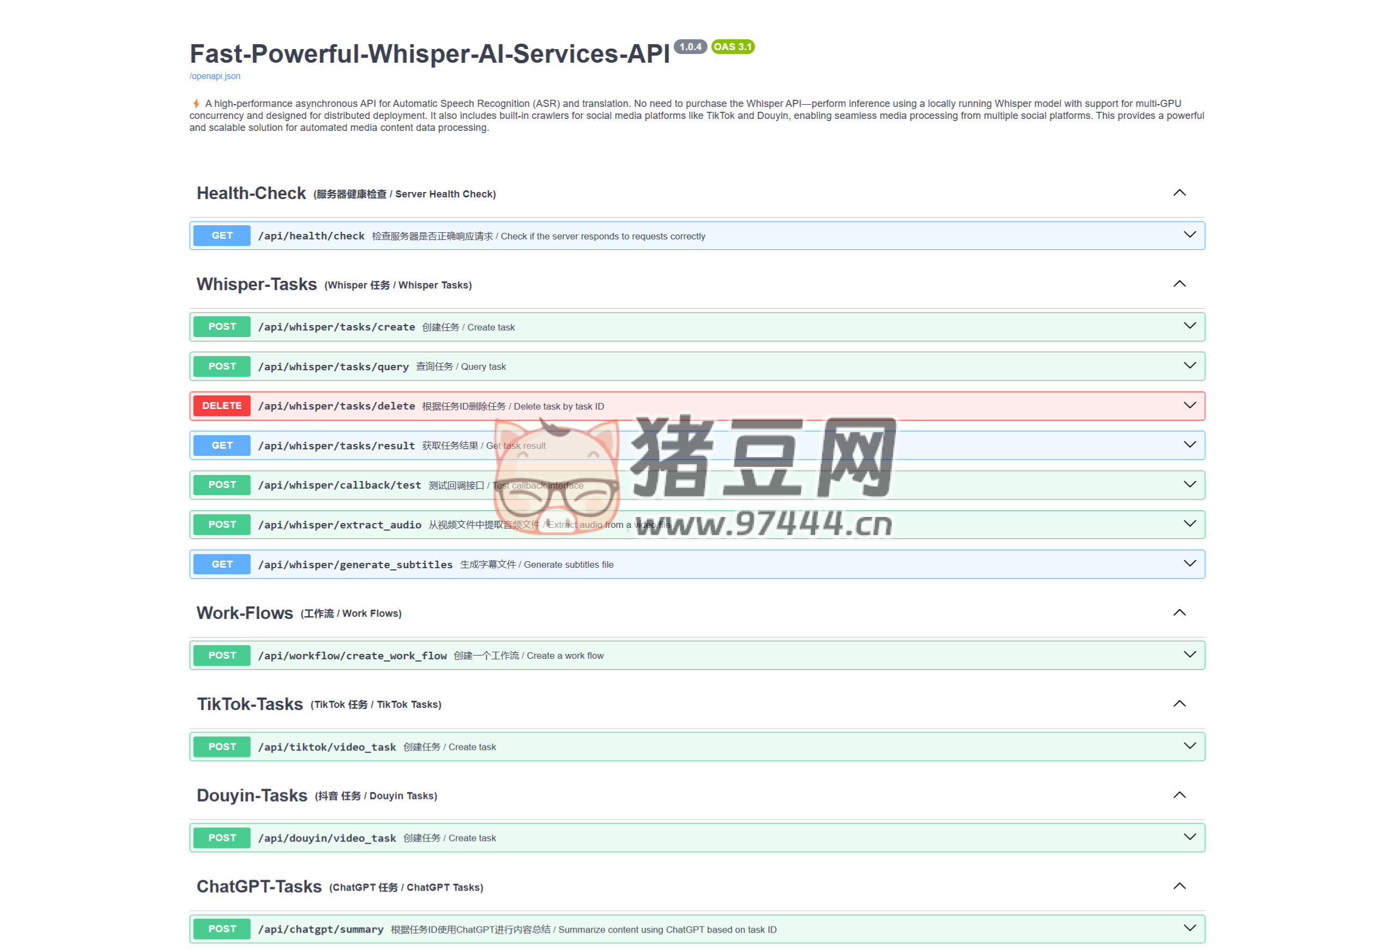1393x950 pixels.
Task: Click the GET badge on /api/whisper/generate_subtitles
Action: 221,564
